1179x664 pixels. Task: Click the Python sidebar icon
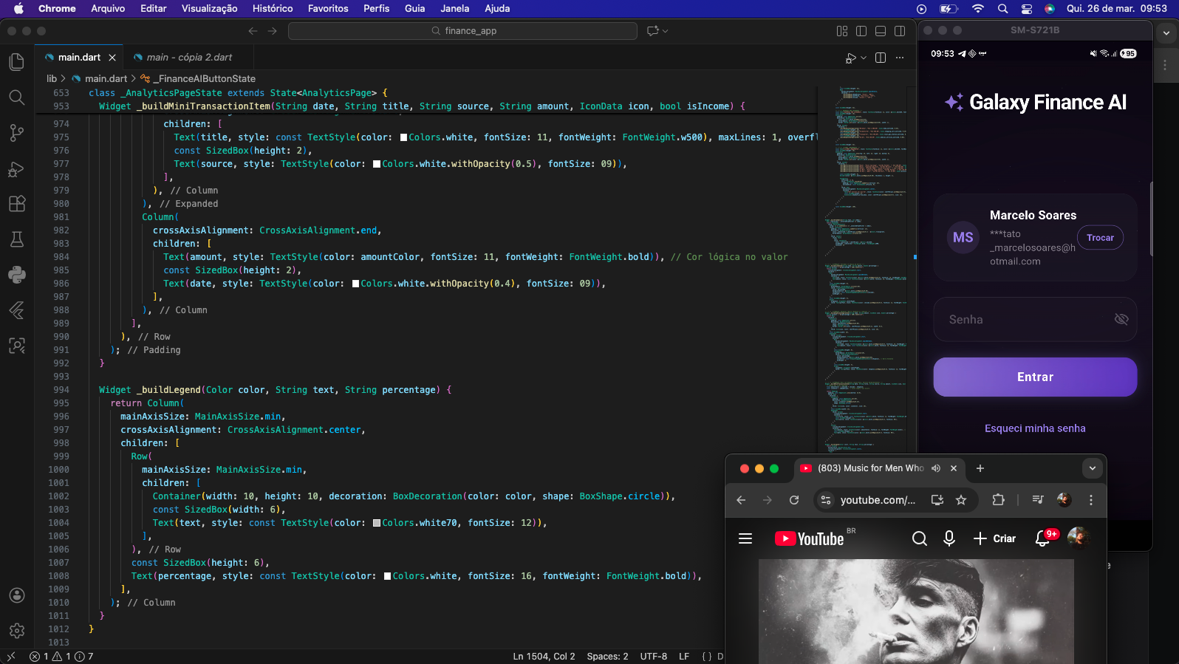tap(16, 275)
